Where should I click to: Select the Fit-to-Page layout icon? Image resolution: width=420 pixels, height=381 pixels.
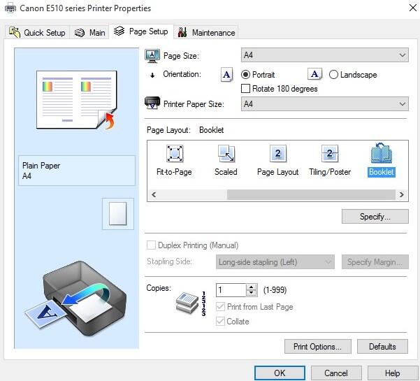click(x=175, y=154)
